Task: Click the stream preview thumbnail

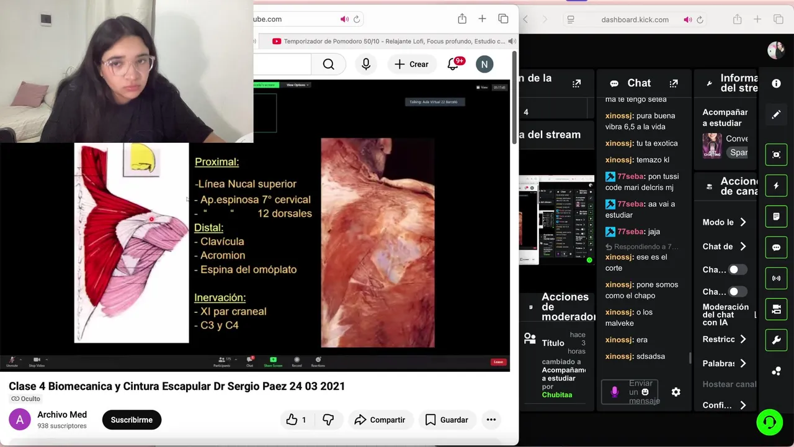Action: pyautogui.click(x=556, y=220)
